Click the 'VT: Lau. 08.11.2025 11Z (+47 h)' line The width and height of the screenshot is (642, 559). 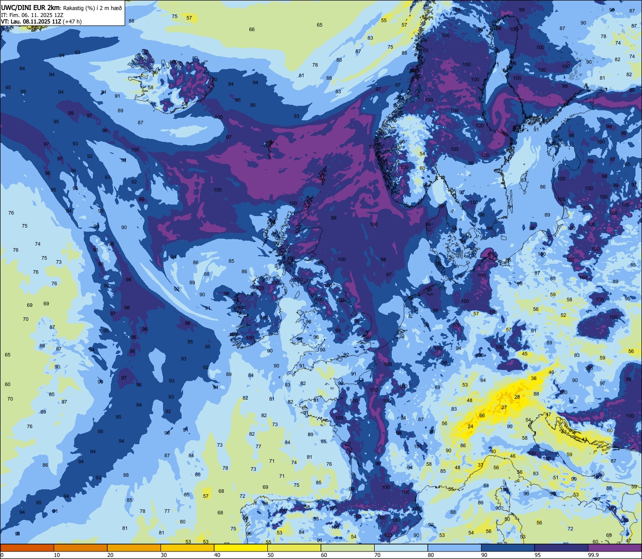pyautogui.click(x=41, y=21)
